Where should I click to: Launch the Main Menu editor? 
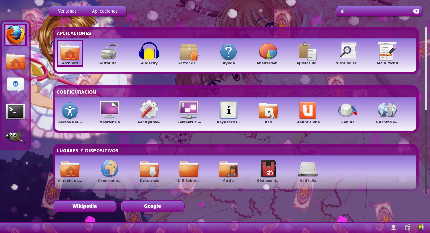coord(387,53)
